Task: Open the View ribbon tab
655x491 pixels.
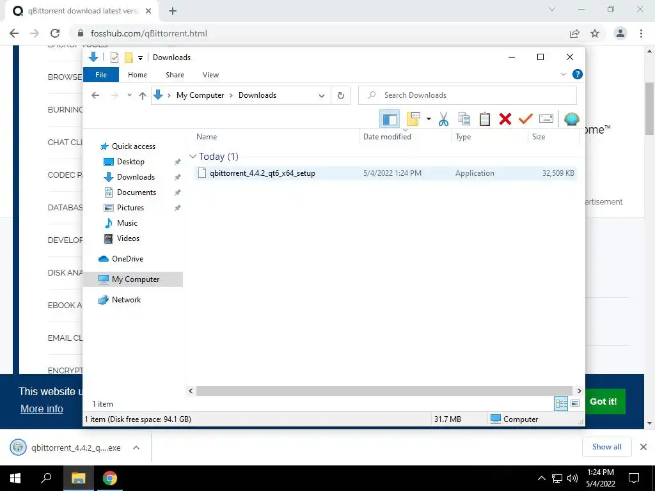Action: tap(210, 75)
